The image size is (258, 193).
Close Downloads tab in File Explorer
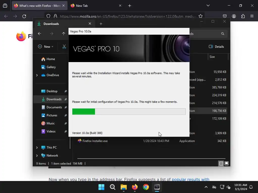pyautogui.click(x=90, y=24)
